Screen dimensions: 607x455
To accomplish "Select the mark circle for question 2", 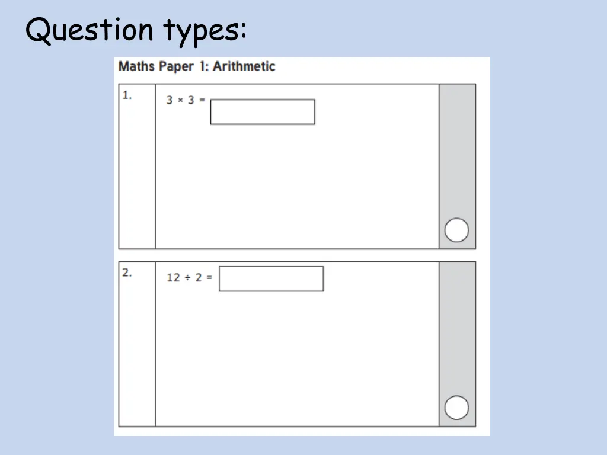I will point(456,408).
